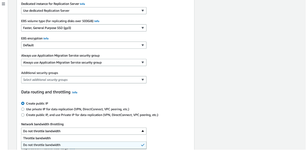This screenshot has width=306, height=150.
Task: Click the up arrow on bandwidth throttling field
Action: pyautogui.click(x=142, y=131)
